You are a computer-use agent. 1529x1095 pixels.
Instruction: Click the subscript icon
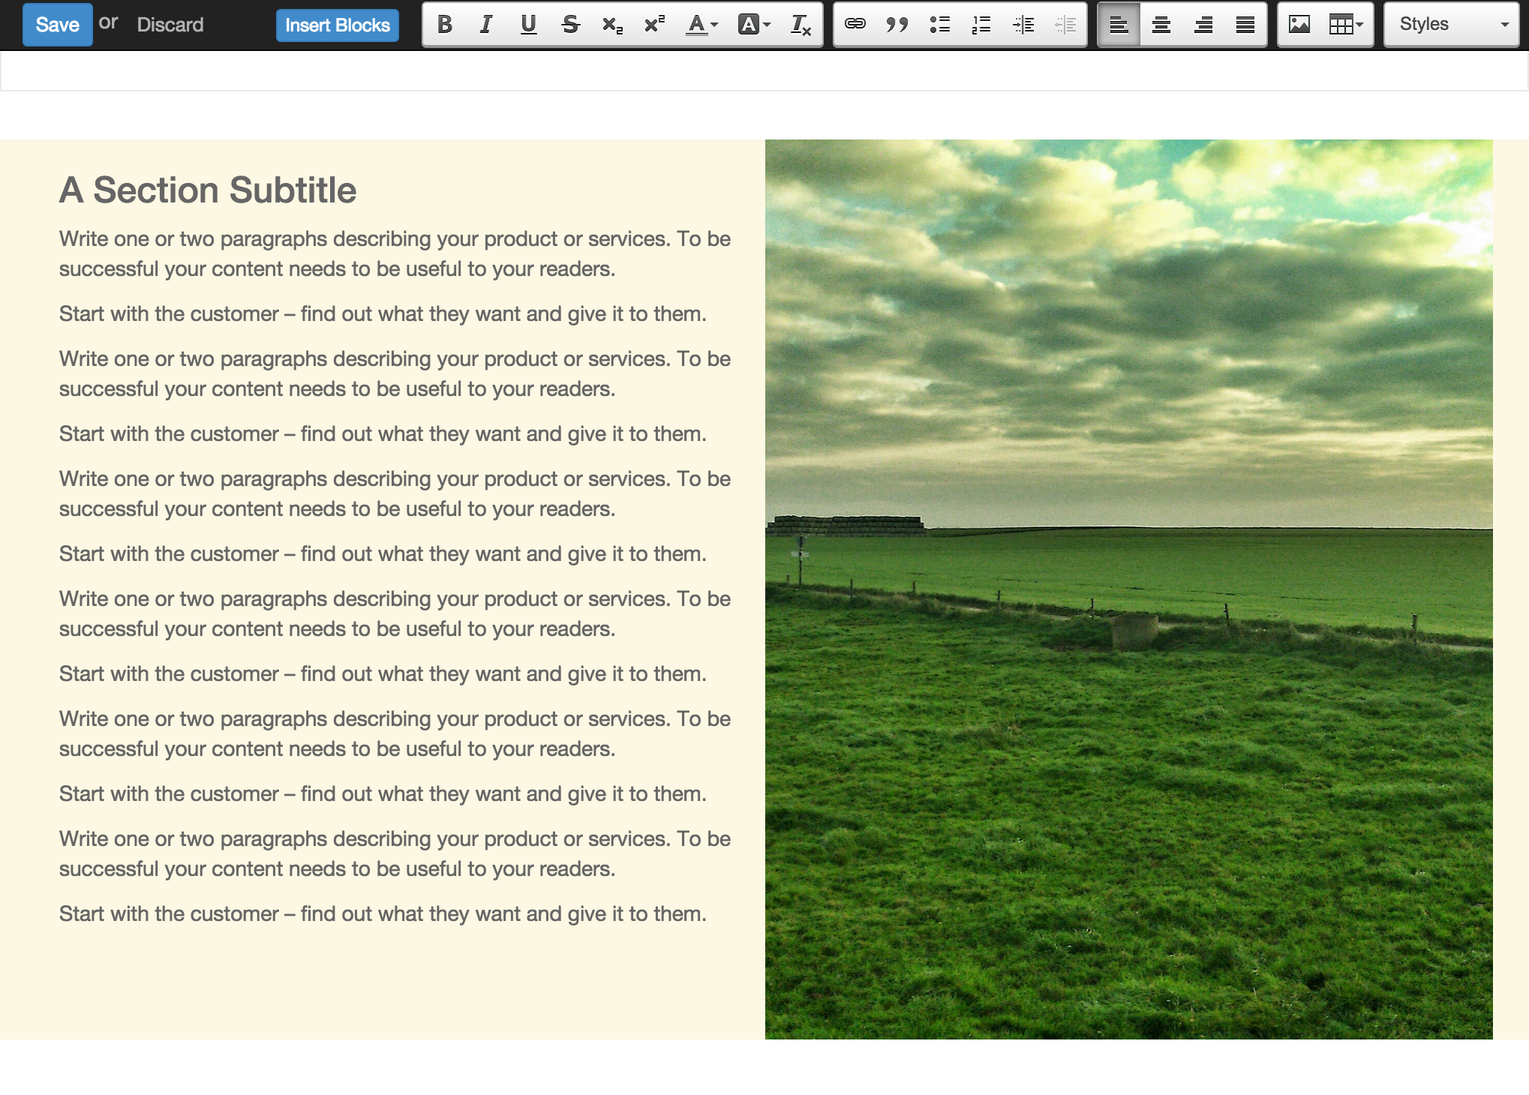click(612, 25)
